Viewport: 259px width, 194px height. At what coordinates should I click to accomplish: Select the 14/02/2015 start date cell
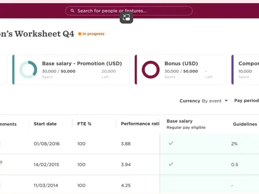46,165
